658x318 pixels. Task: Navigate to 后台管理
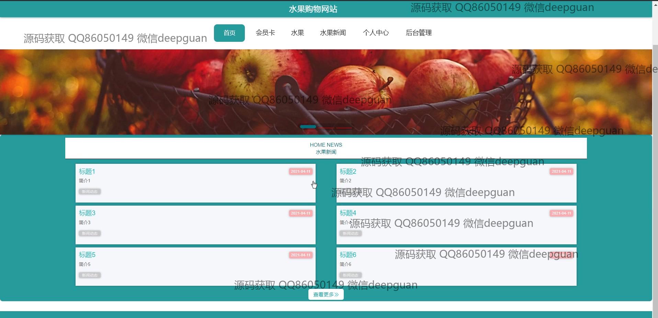(419, 33)
